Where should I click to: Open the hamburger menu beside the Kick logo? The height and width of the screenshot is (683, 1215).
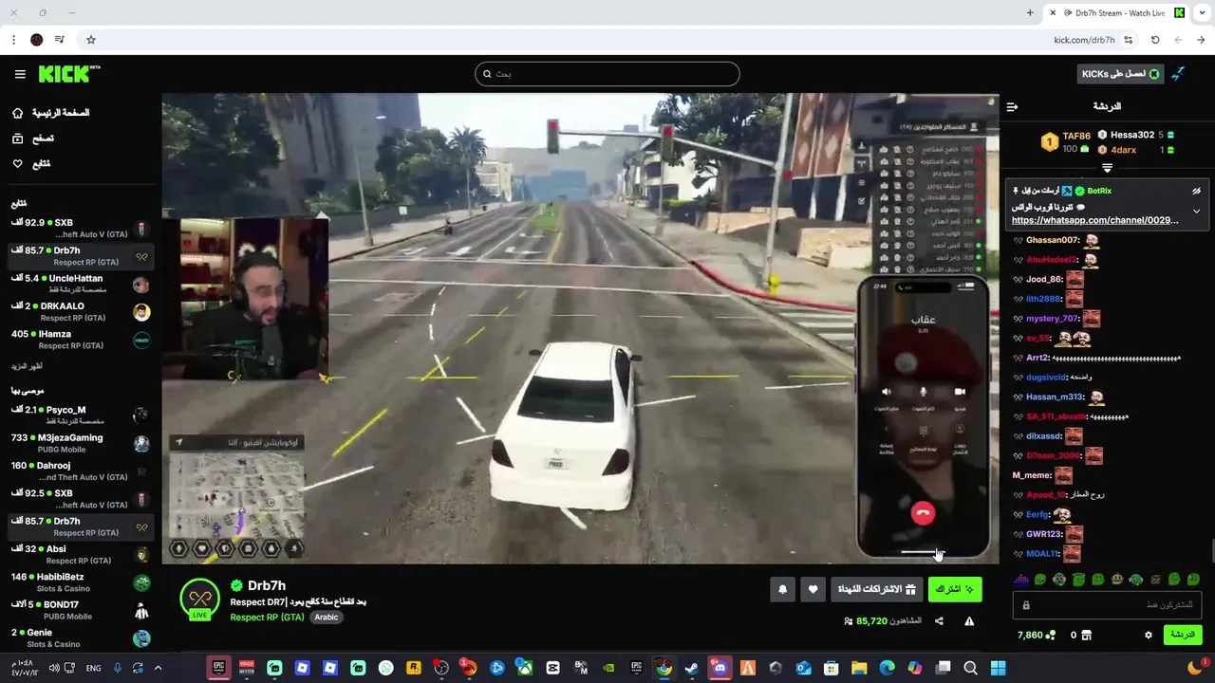pyautogui.click(x=20, y=74)
